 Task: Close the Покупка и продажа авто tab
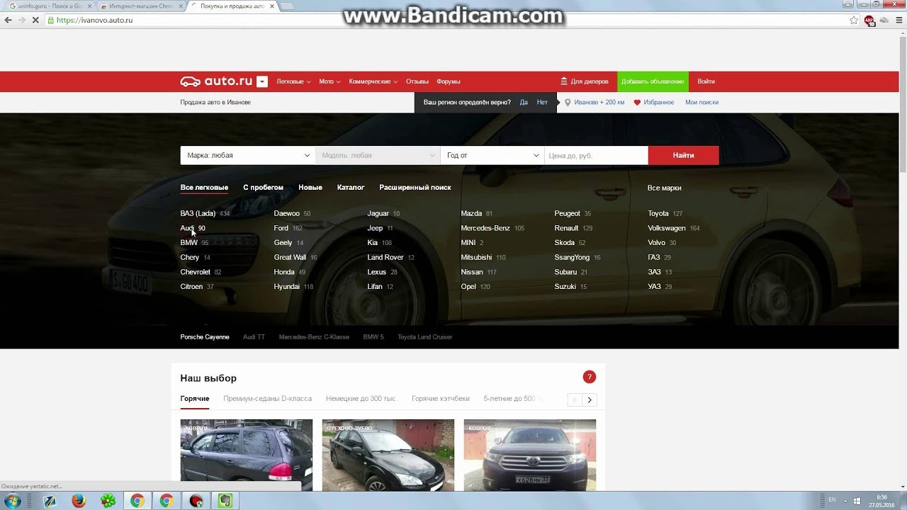coord(272,6)
